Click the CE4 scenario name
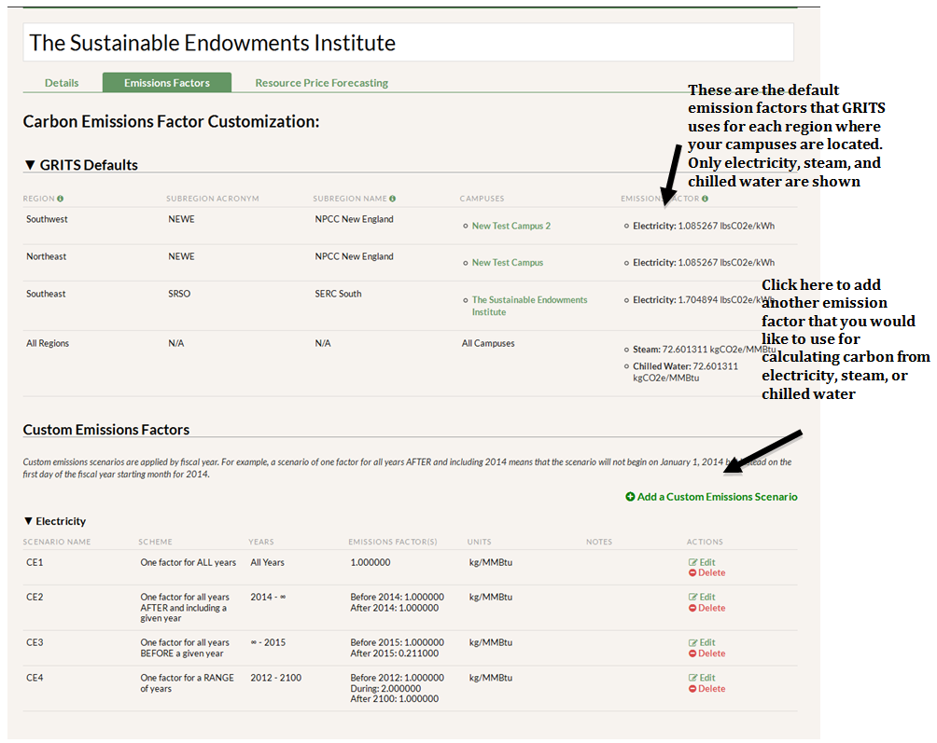Image resolution: width=937 pixels, height=743 pixels. 35,678
